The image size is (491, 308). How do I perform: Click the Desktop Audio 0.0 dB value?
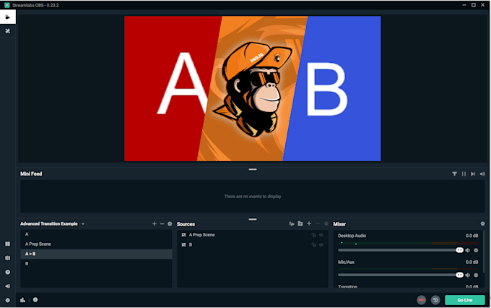[x=472, y=236]
